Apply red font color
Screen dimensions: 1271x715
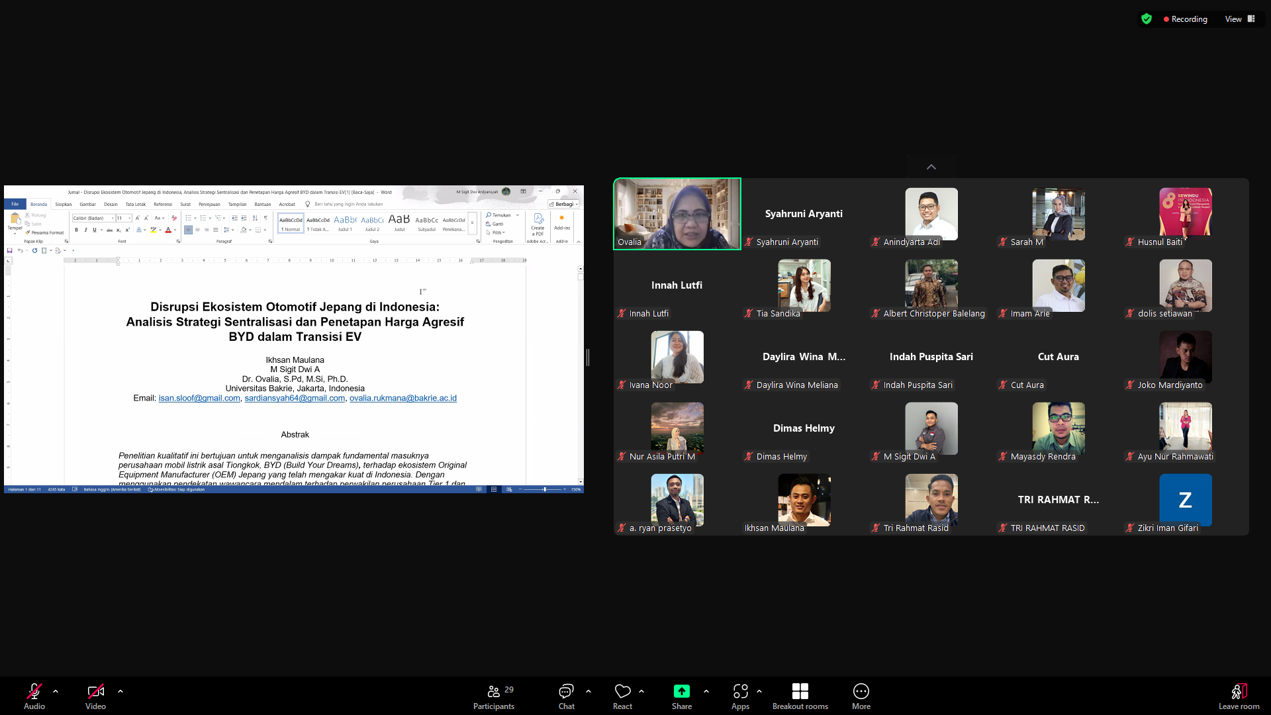point(168,230)
